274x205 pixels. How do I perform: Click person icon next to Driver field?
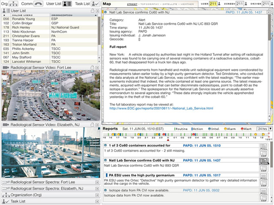[272, 4]
